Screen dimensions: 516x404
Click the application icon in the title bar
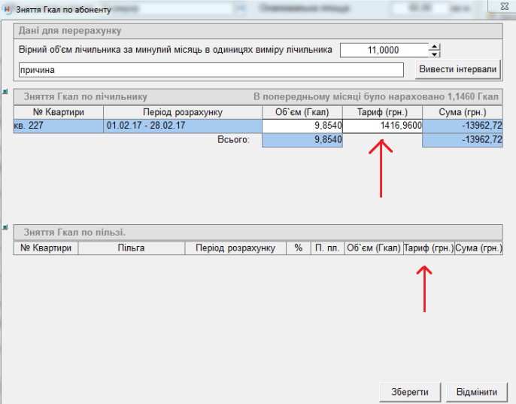point(7,10)
